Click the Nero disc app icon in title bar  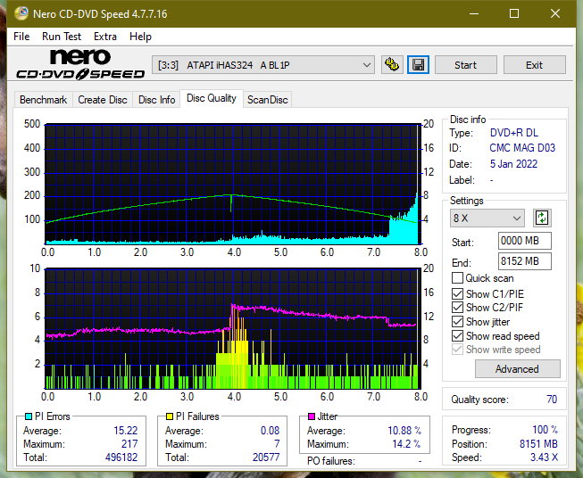click(x=21, y=13)
